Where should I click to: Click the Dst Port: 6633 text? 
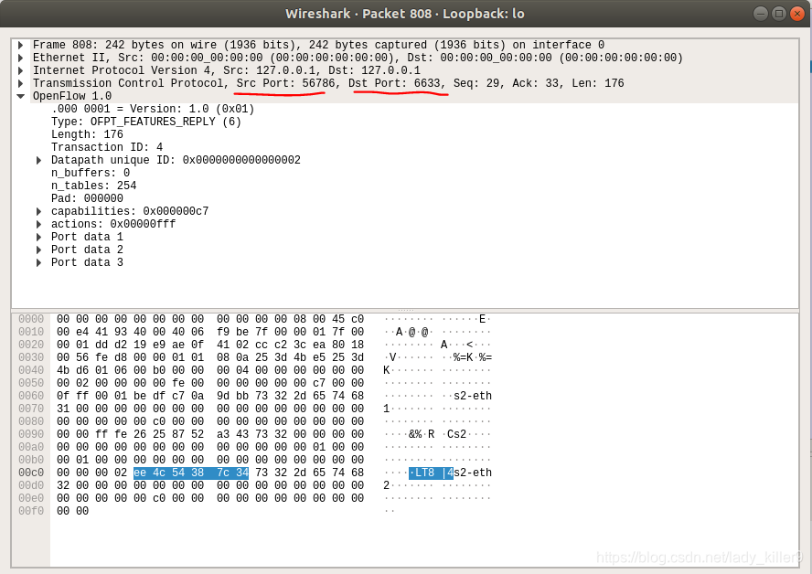[395, 83]
